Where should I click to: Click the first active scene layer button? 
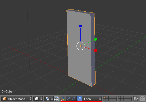pyautogui.click(x=104, y=97)
